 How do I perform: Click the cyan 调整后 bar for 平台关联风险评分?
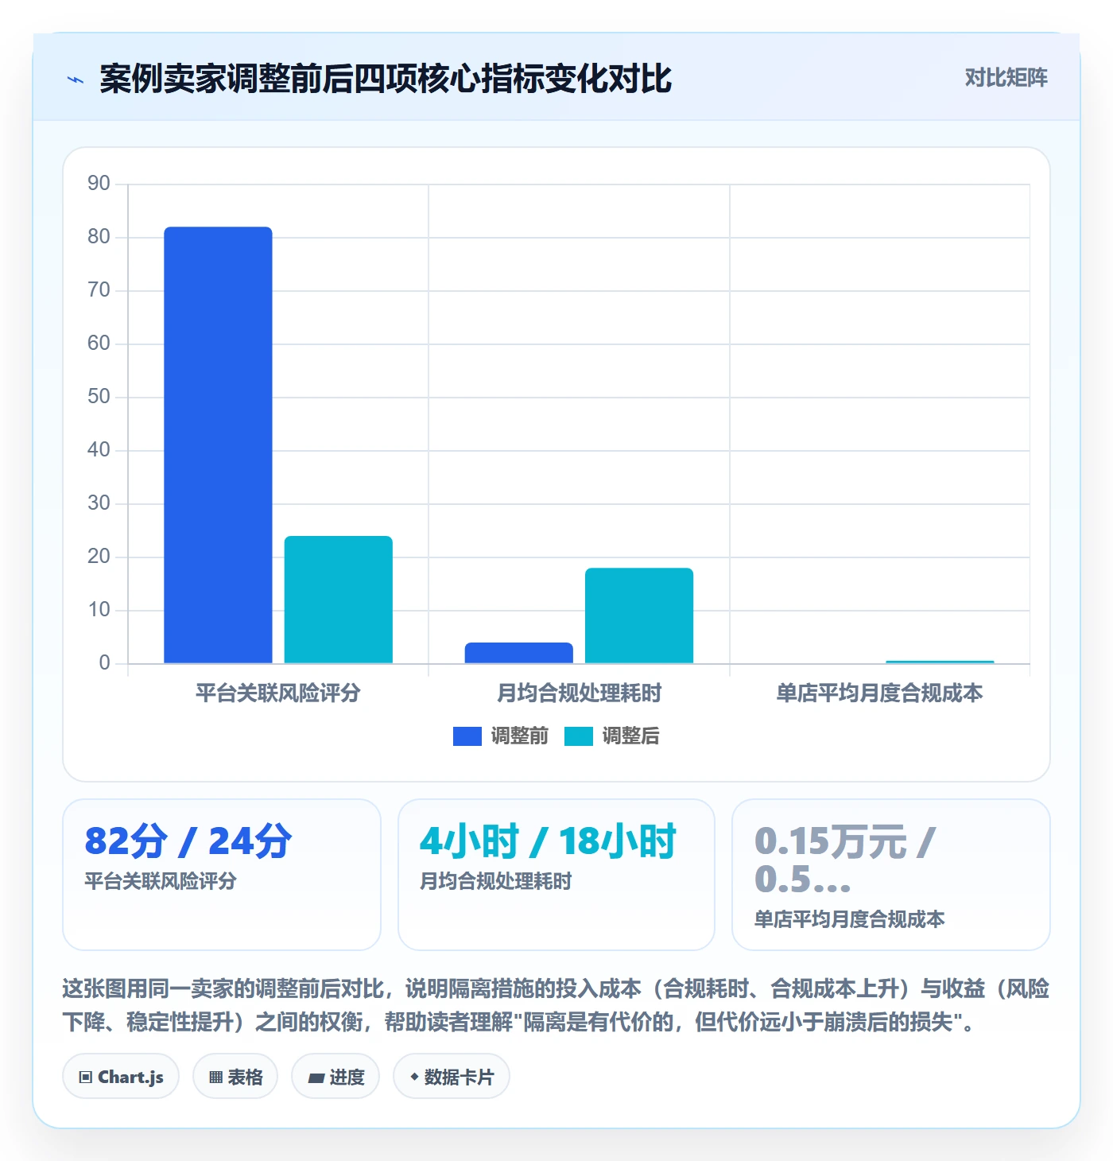(339, 600)
